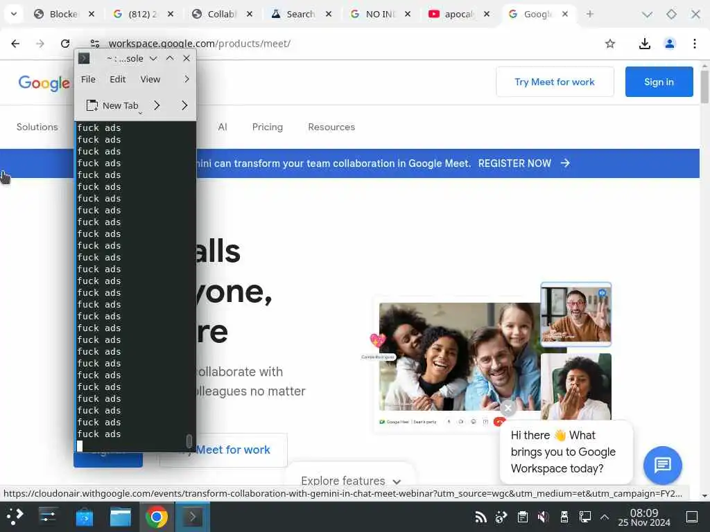
Task: Bookmark this page with the star icon
Action: (610, 44)
